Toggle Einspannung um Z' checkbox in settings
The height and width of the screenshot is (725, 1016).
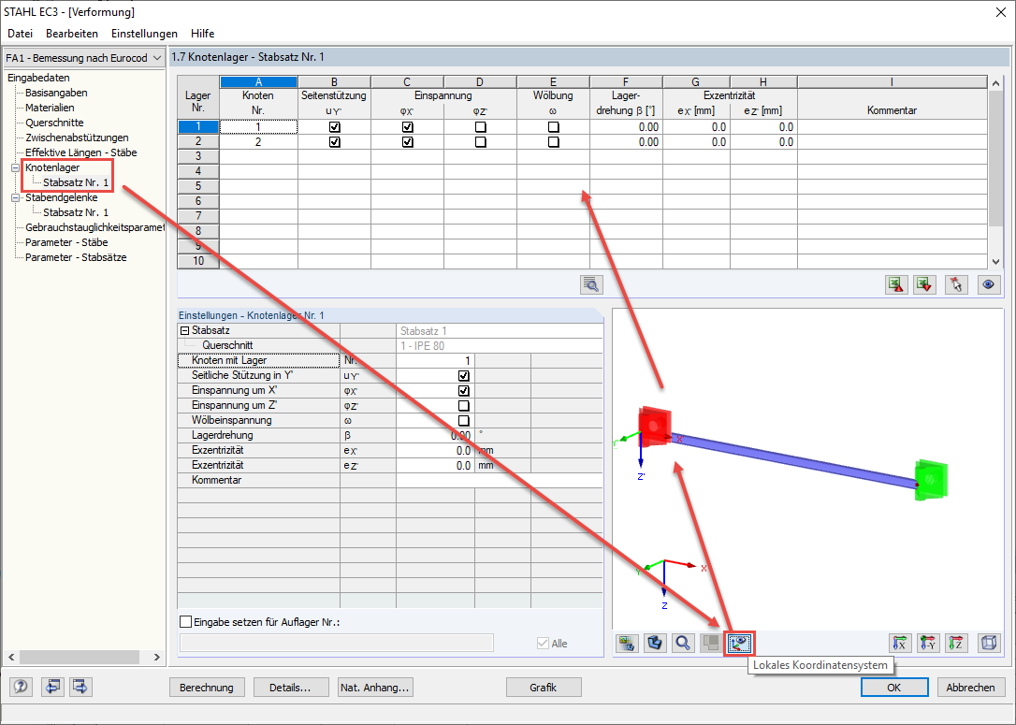pyautogui.click(x=463, y=406)
